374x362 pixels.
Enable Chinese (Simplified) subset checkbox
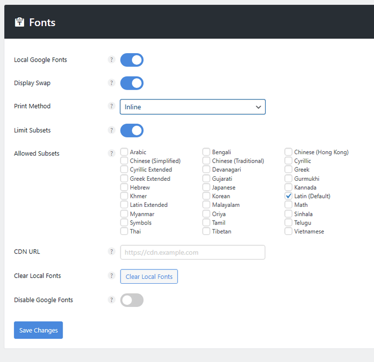tap(124, 161)
